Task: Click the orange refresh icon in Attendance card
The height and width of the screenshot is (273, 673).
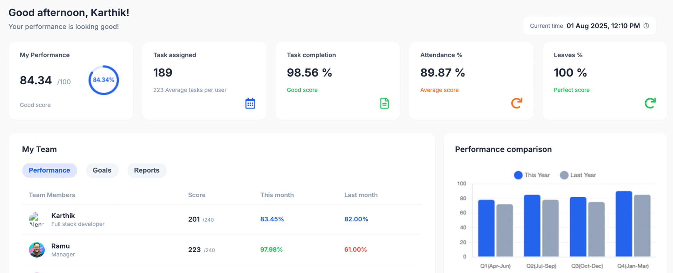Action: [517, 103]
